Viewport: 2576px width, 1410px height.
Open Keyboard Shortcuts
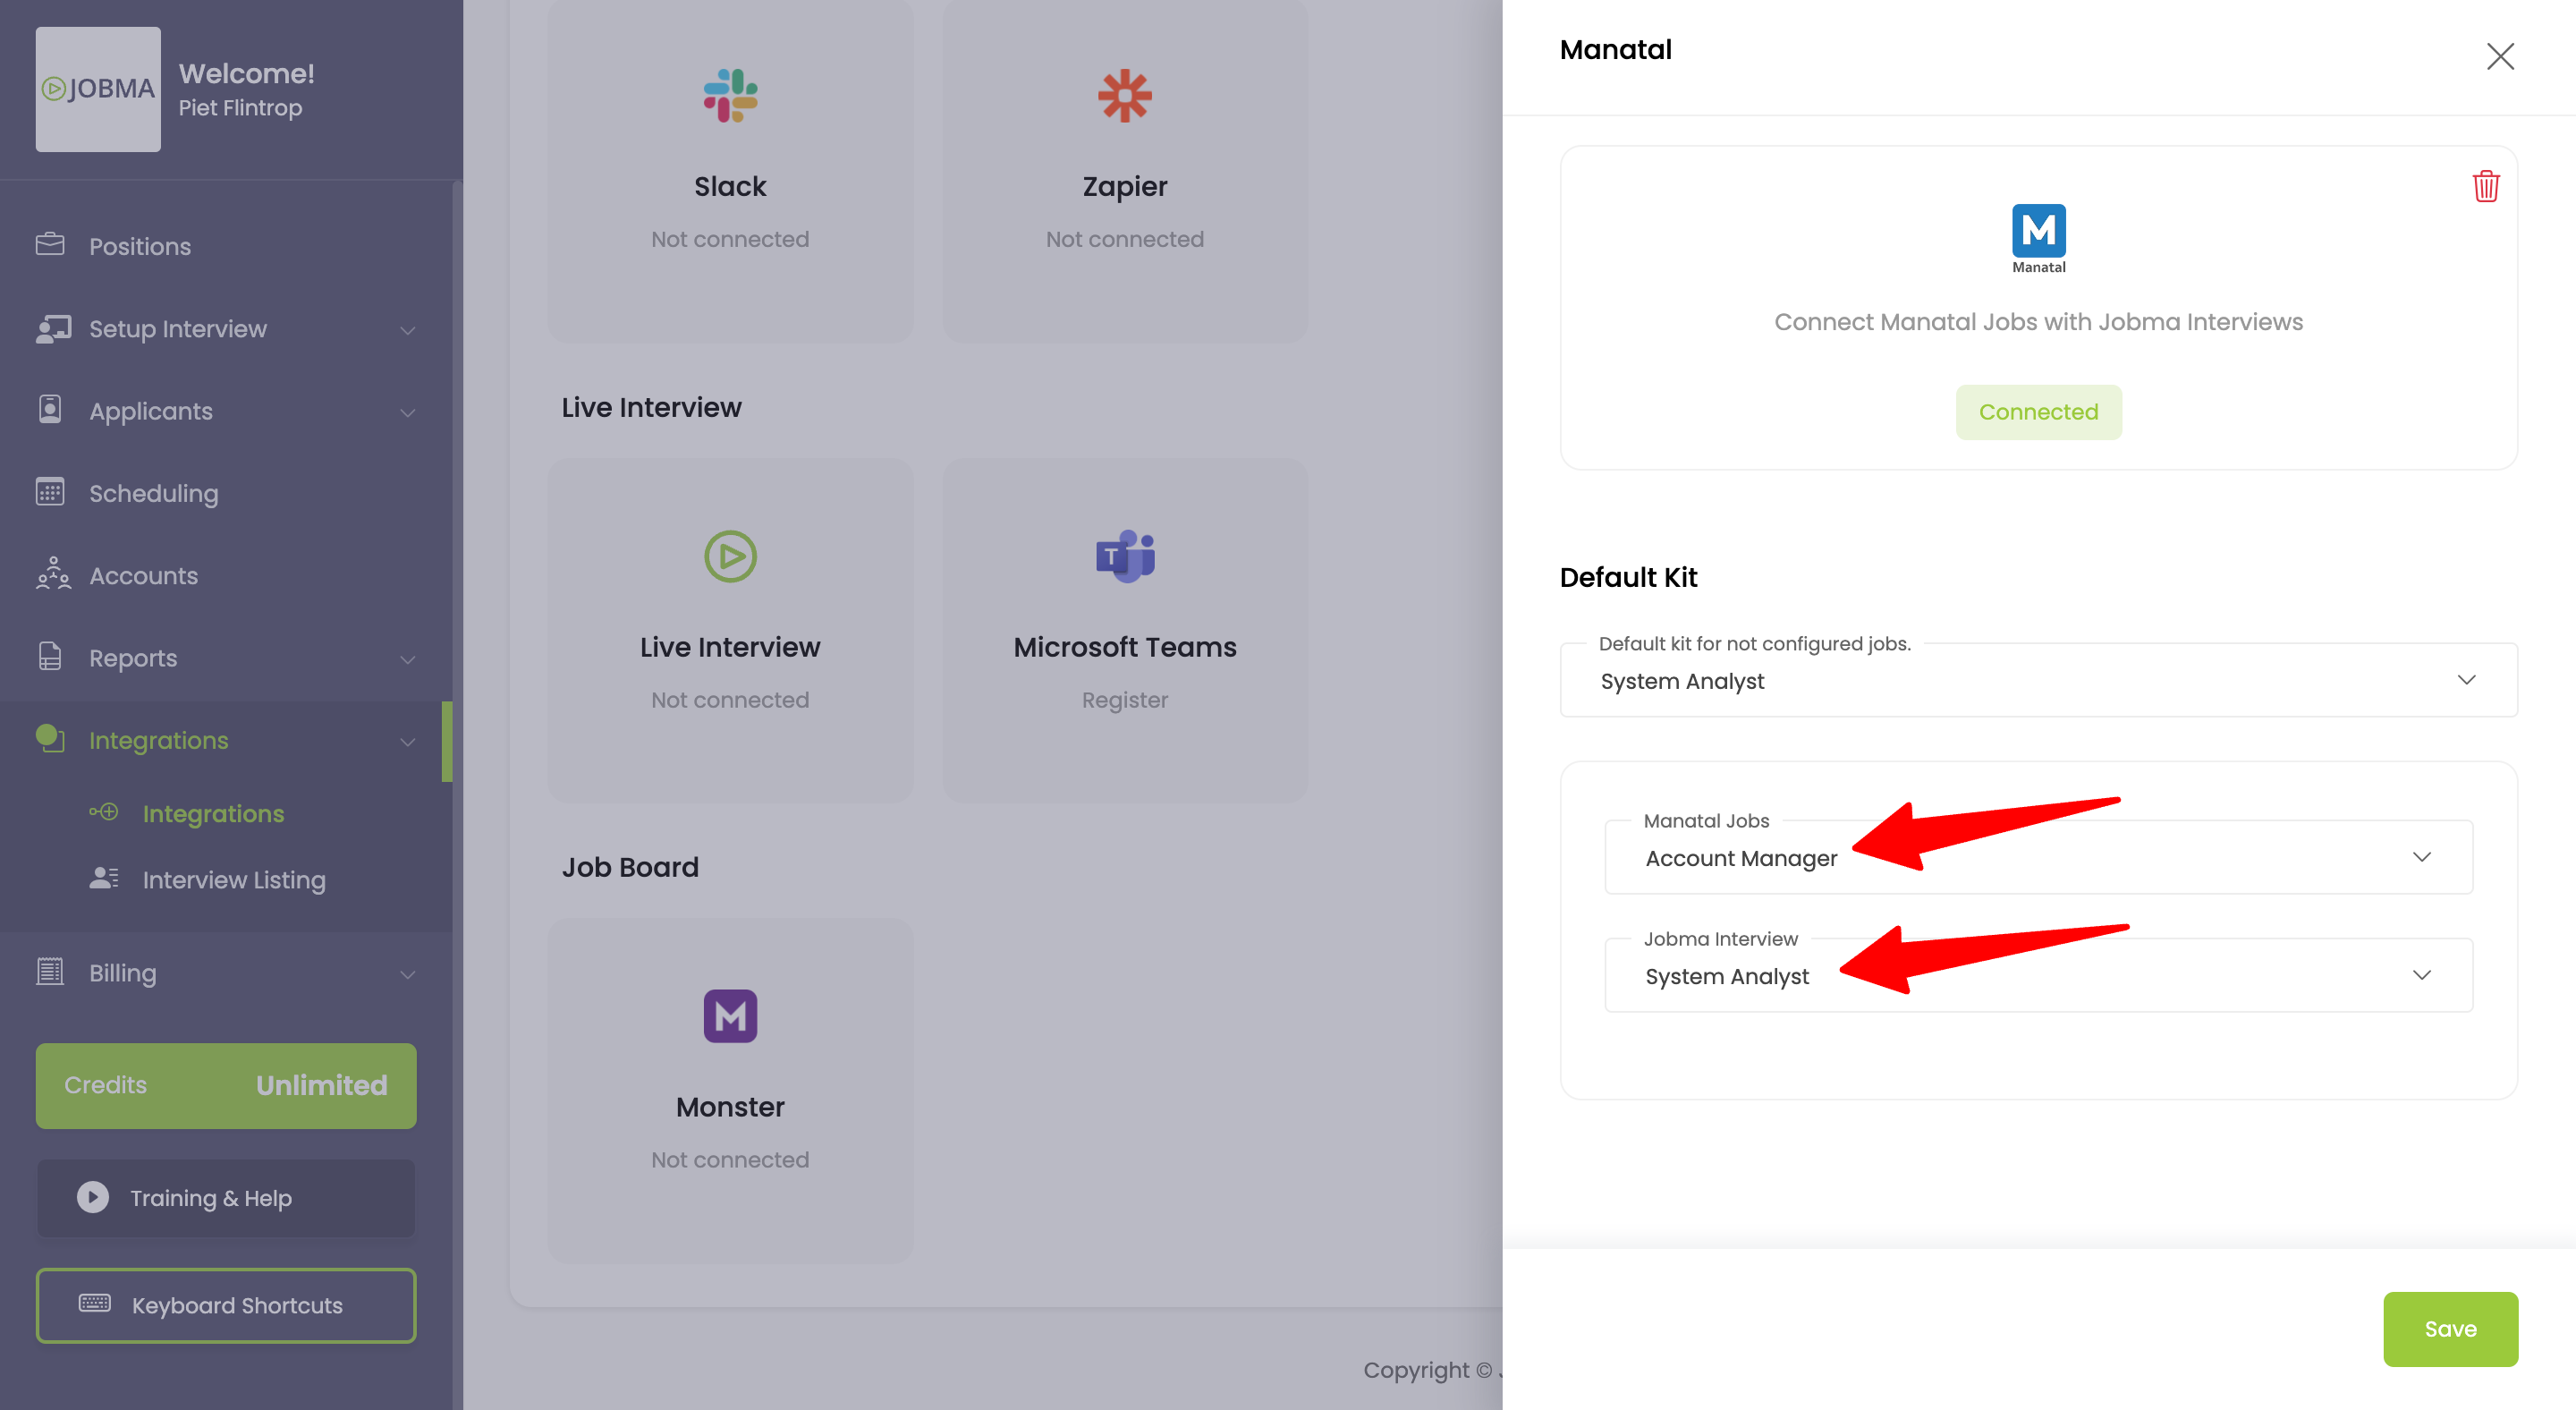click(226, 1305)
